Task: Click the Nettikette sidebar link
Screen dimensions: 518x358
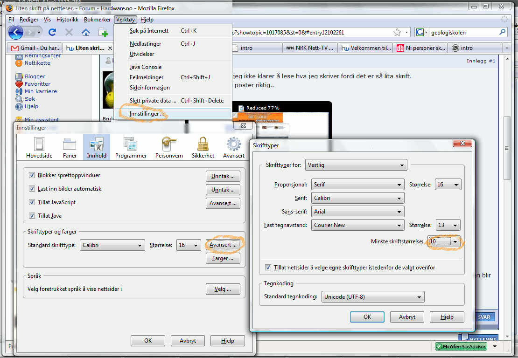Action: [x=37, y=62]
